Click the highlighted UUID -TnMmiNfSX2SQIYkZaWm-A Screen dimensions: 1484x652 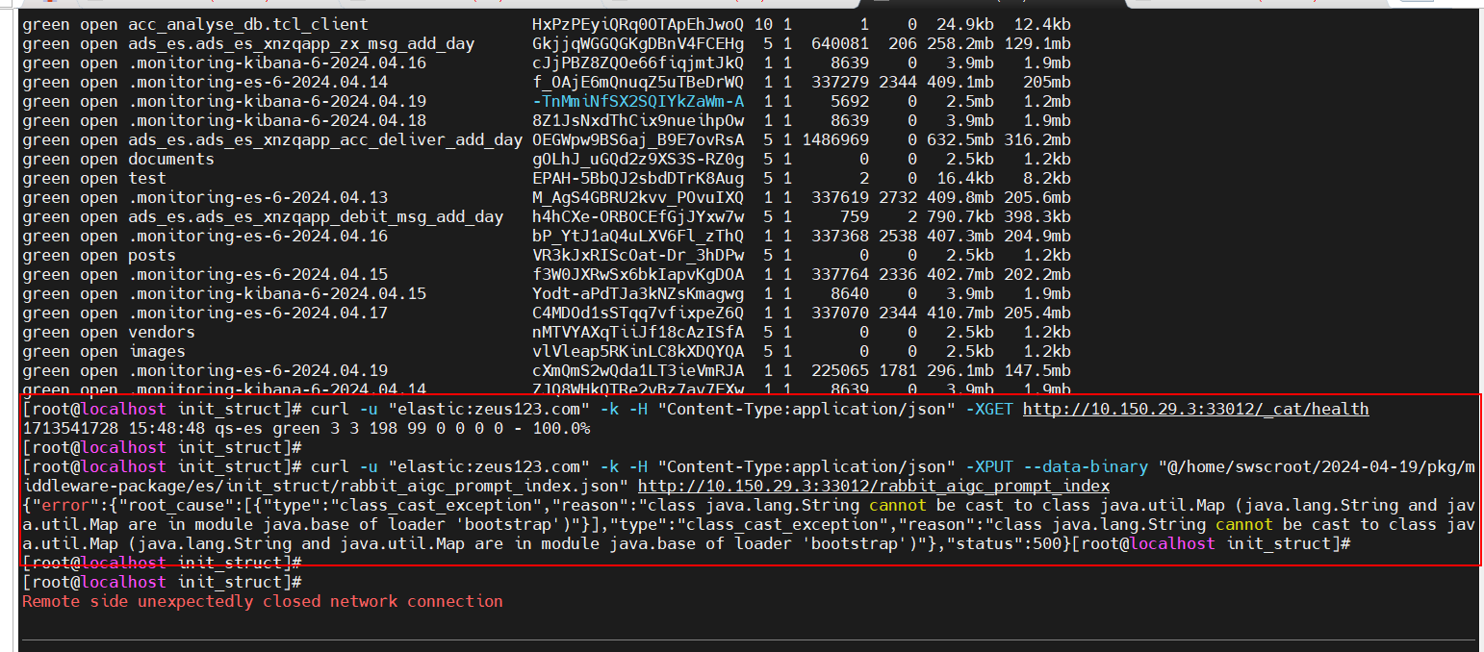click(637, 102)
